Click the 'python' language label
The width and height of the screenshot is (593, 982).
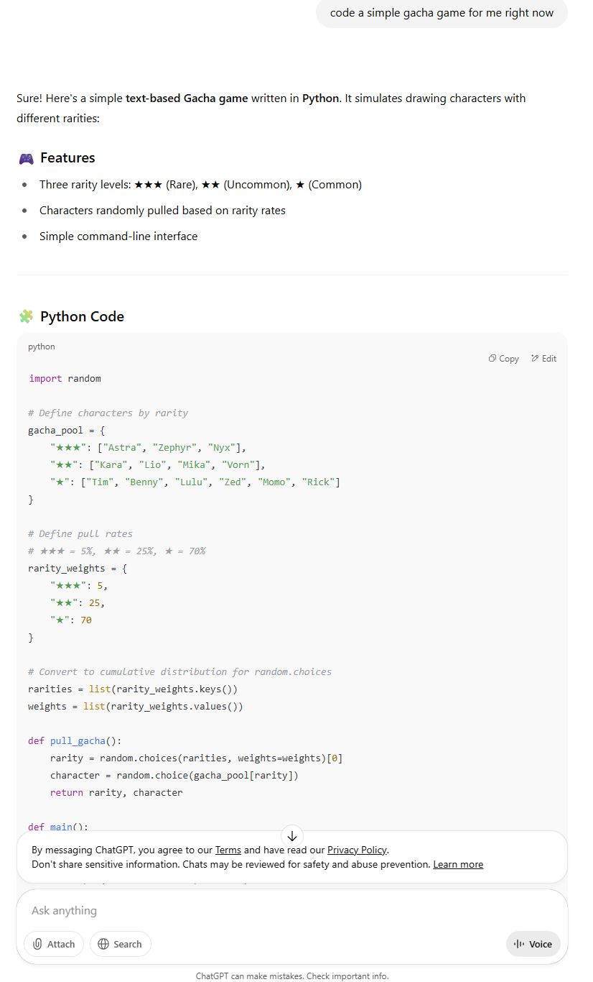(x=42, y=347)
